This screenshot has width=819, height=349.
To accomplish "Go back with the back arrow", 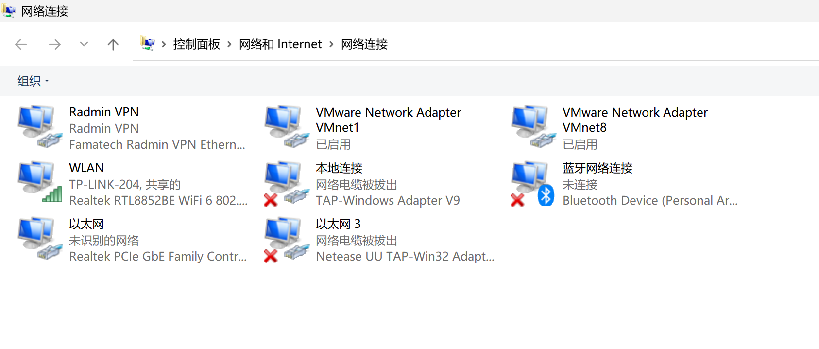I will point(21,45).
